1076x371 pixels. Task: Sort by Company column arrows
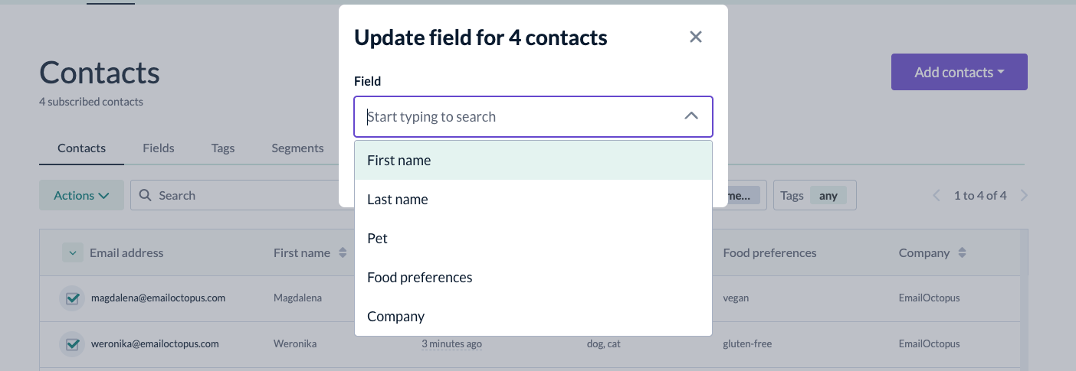click(x=962, y=252)
